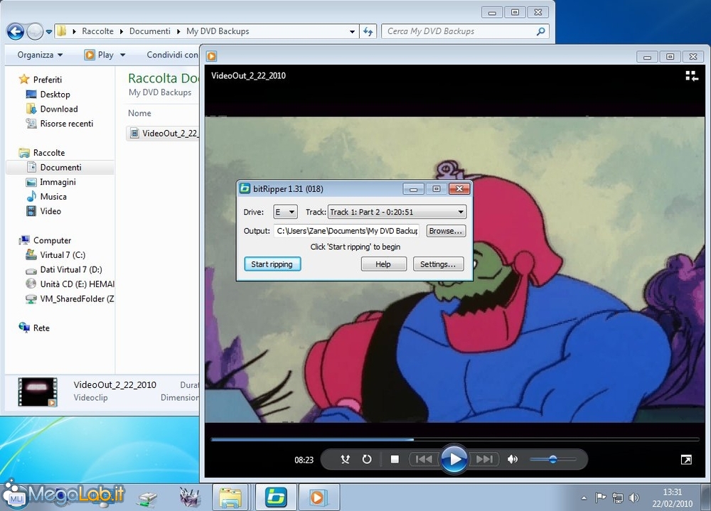Adjust the media player volume slider
The image size is (711, 511).
pos(552,459)
